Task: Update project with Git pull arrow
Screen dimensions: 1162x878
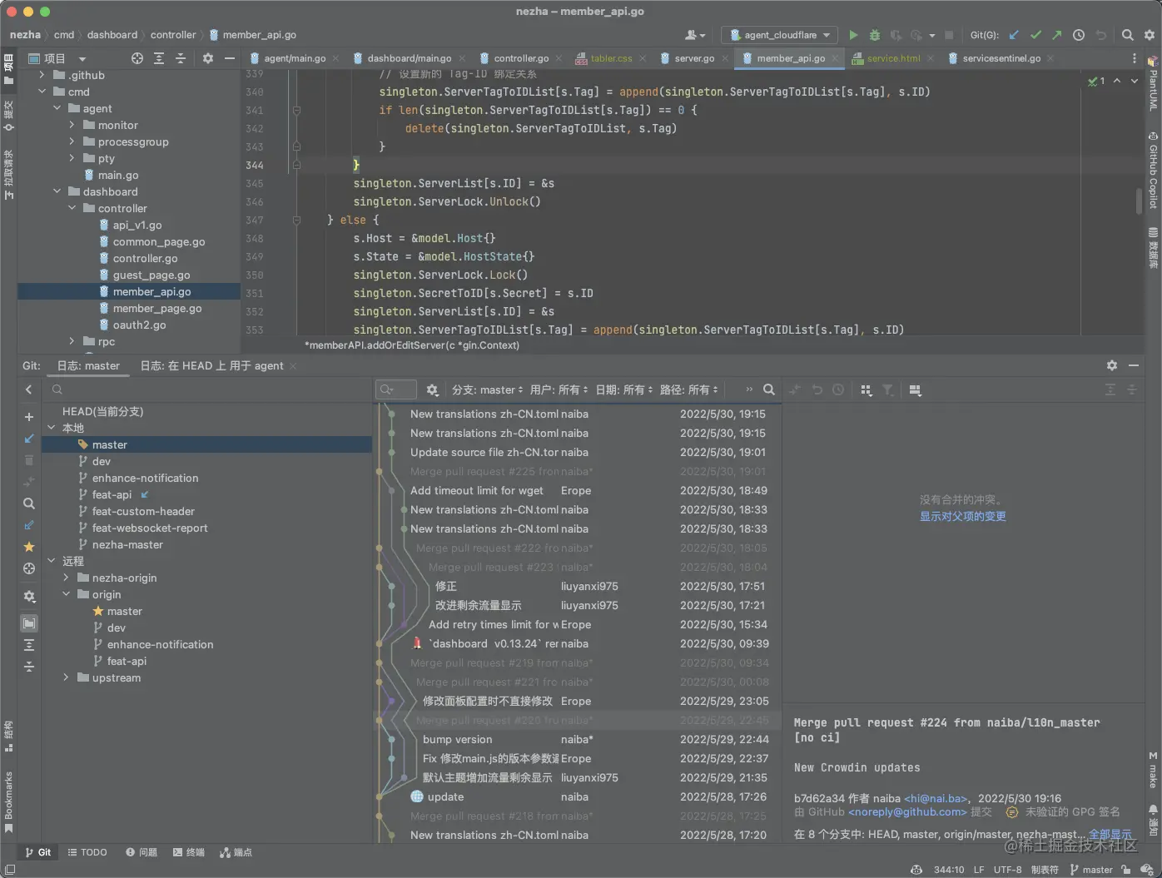Action: pyautogui.click(x=1014, y=35)
